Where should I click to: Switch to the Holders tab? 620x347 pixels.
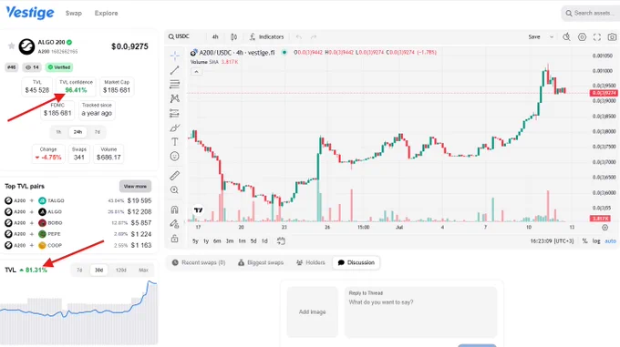coord(311,262)
